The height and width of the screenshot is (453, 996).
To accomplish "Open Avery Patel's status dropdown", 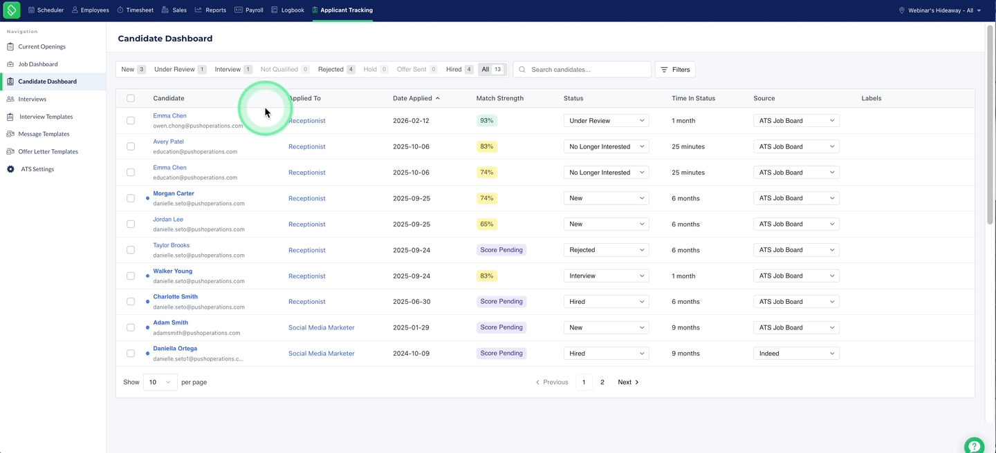I will point(607,146).
